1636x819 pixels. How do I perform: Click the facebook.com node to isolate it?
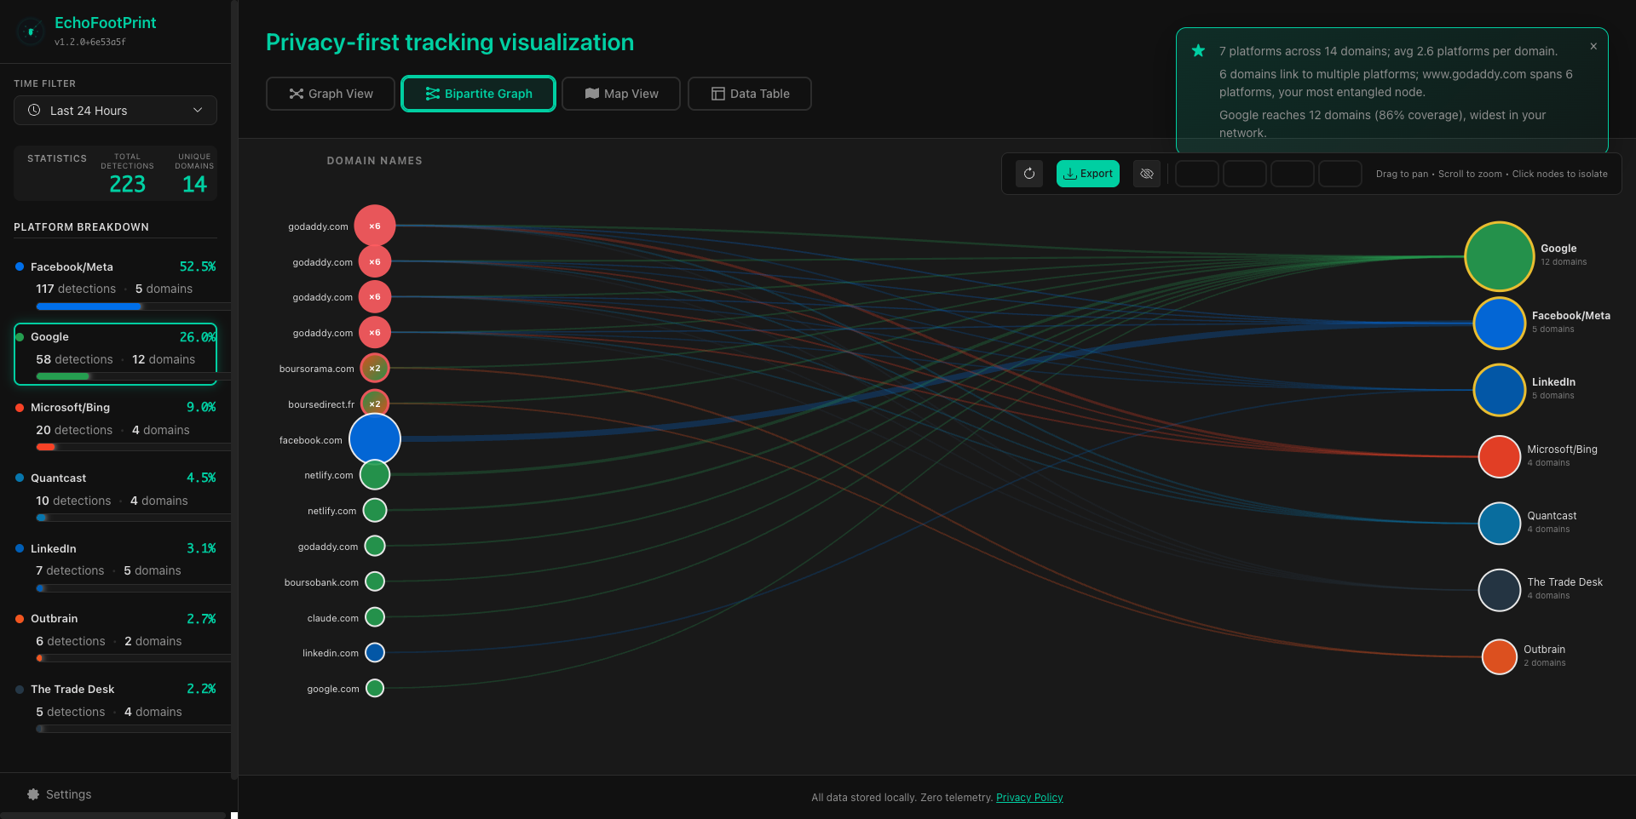375,439
